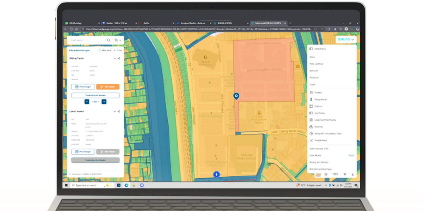The width and height of the screenshot is (423, 211).
Task: Select the Atlas menu item
Action: point(312,57)
